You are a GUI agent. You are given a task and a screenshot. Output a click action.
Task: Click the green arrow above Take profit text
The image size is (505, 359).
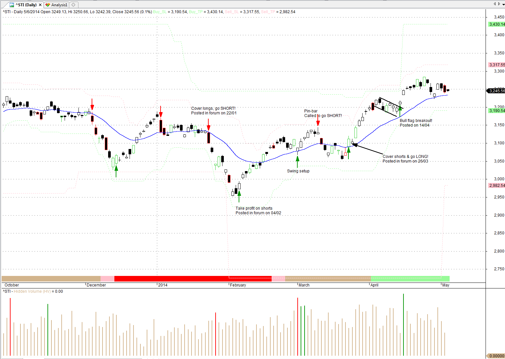click(x=239, y=196)
